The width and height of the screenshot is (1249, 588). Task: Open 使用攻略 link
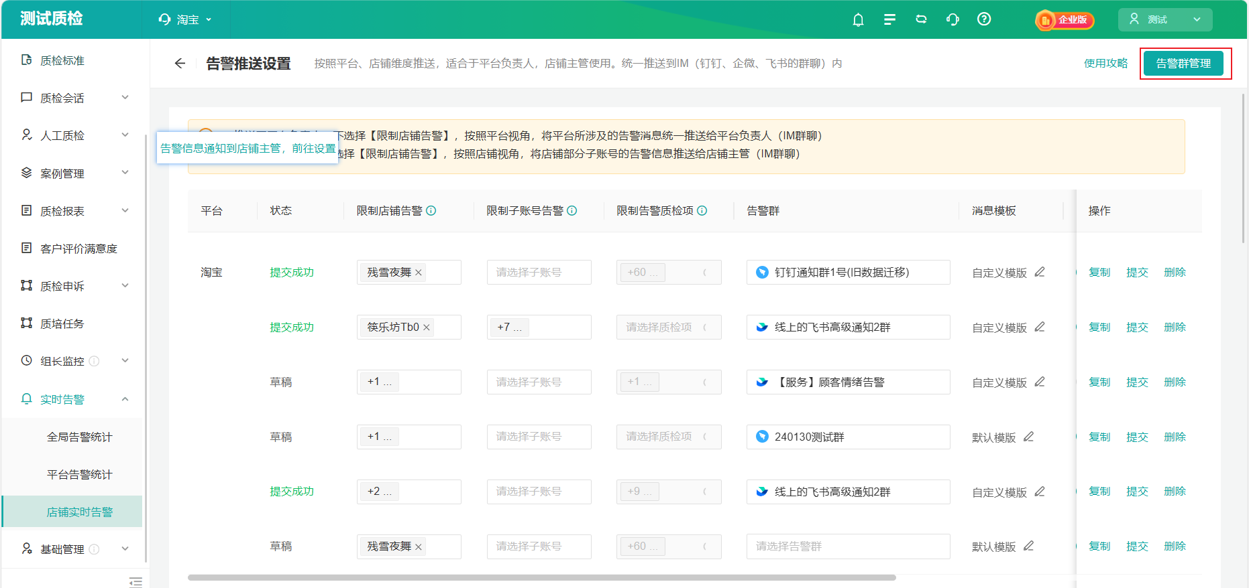click(1105, 63)
